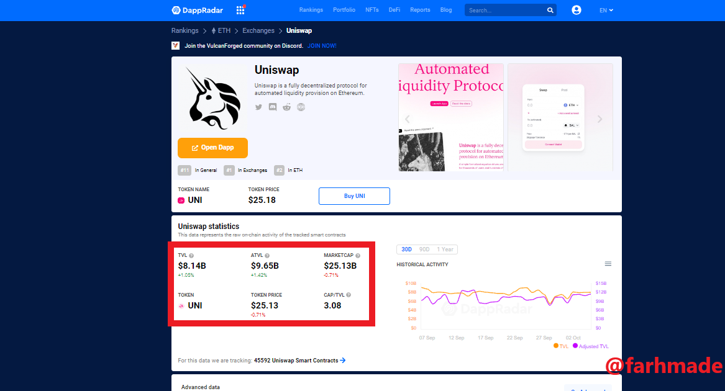Click the 3.08 CAP/TVL value

click(332, 305)
